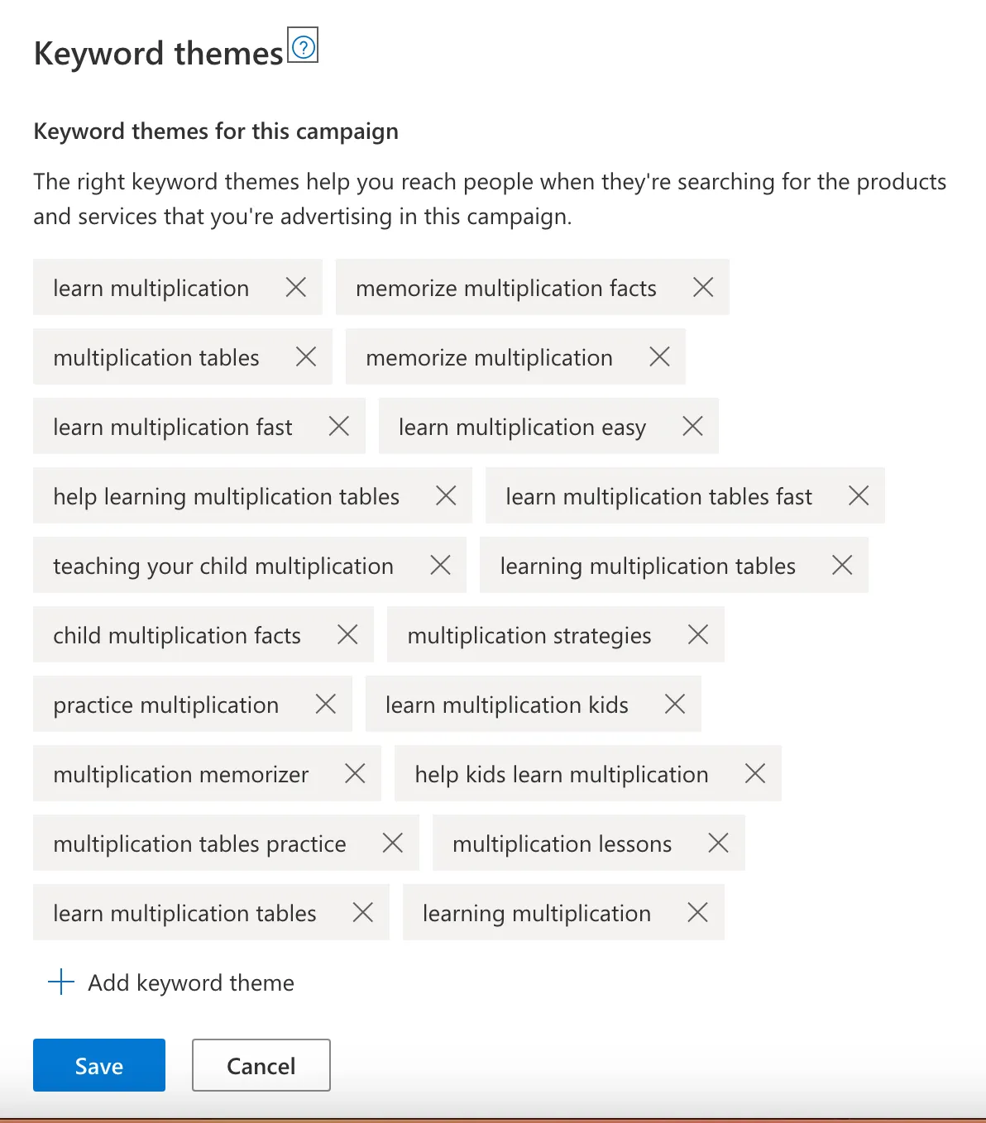Delete 'teaching your child multiplication' theme

440,565
